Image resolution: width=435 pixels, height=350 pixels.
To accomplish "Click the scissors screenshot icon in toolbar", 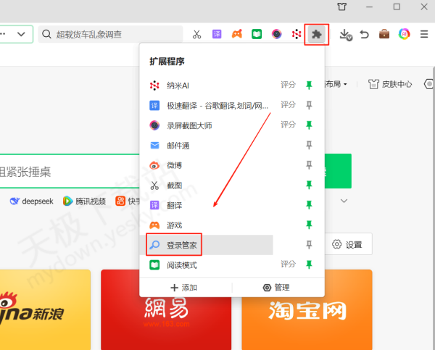I will click(x=196, y=34).
